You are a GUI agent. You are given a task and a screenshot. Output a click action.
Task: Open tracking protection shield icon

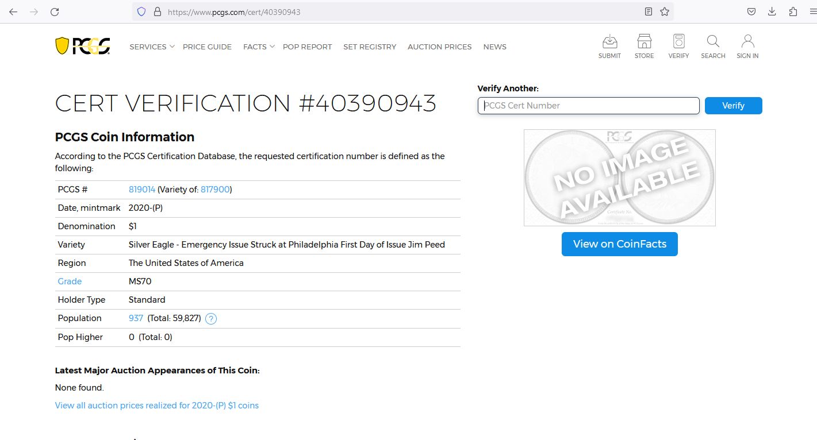(x=141, y=11)
